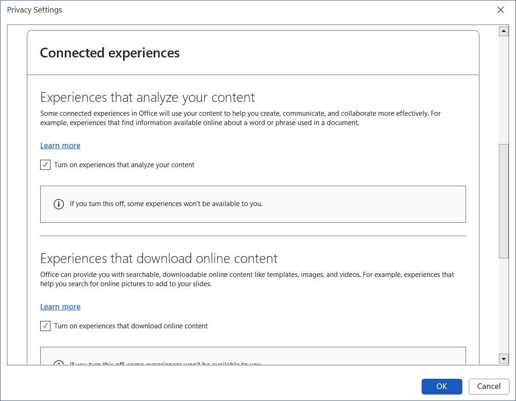This screenshot has width=516, height=401.
Task: Click the checkmark inside the download-content checkbox
Action: (45, 326)
